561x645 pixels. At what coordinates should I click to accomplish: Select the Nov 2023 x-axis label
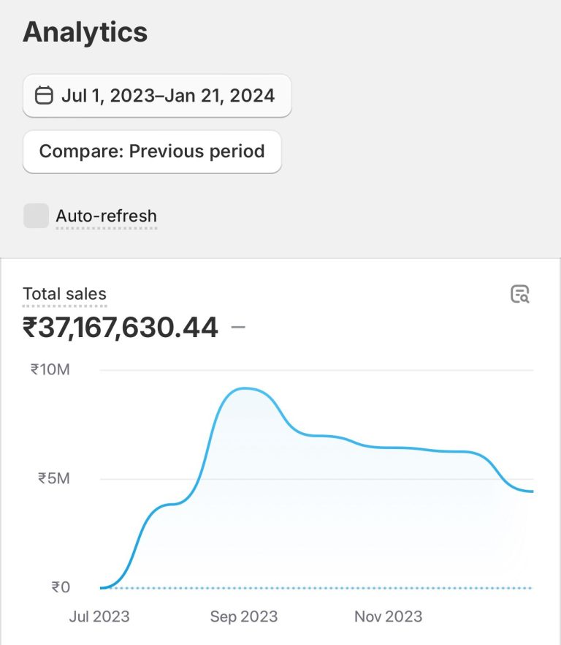[388, 616]
